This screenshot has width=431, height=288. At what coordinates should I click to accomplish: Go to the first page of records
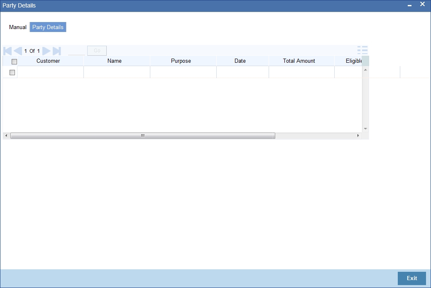point(7,51)
